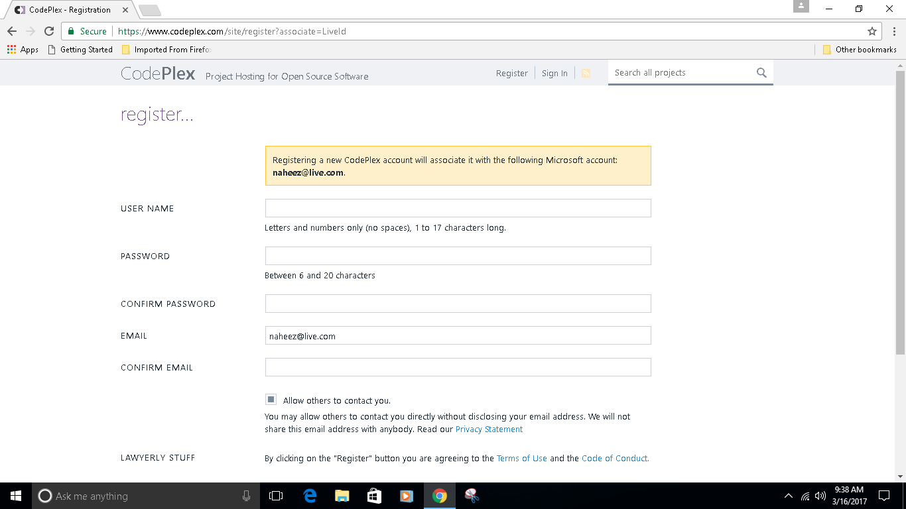Click the microphone icon in Cortana search
This screenshot has height=509, width=906.
(x=247, y=496)
